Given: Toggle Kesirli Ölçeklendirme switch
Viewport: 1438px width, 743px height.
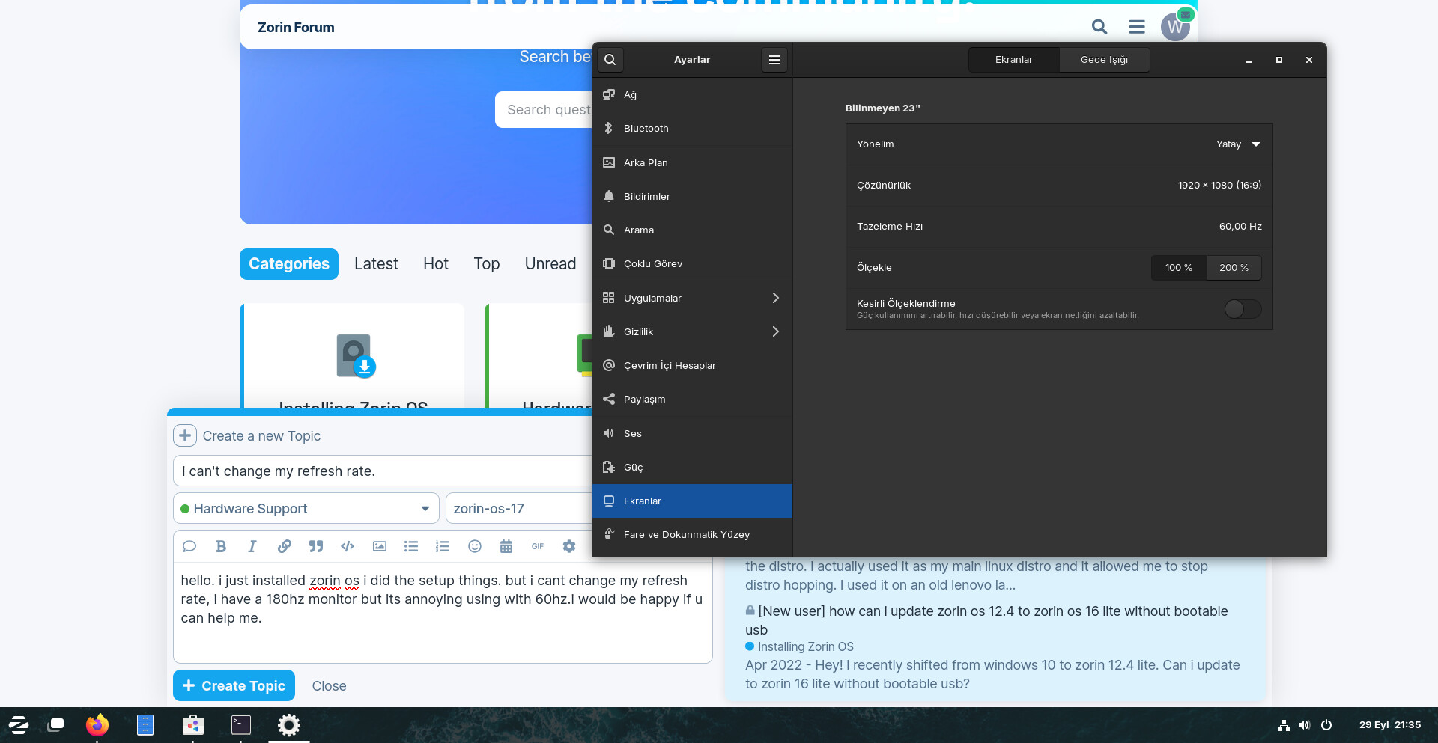Looking at the screenshot, I should (1243, 309).
